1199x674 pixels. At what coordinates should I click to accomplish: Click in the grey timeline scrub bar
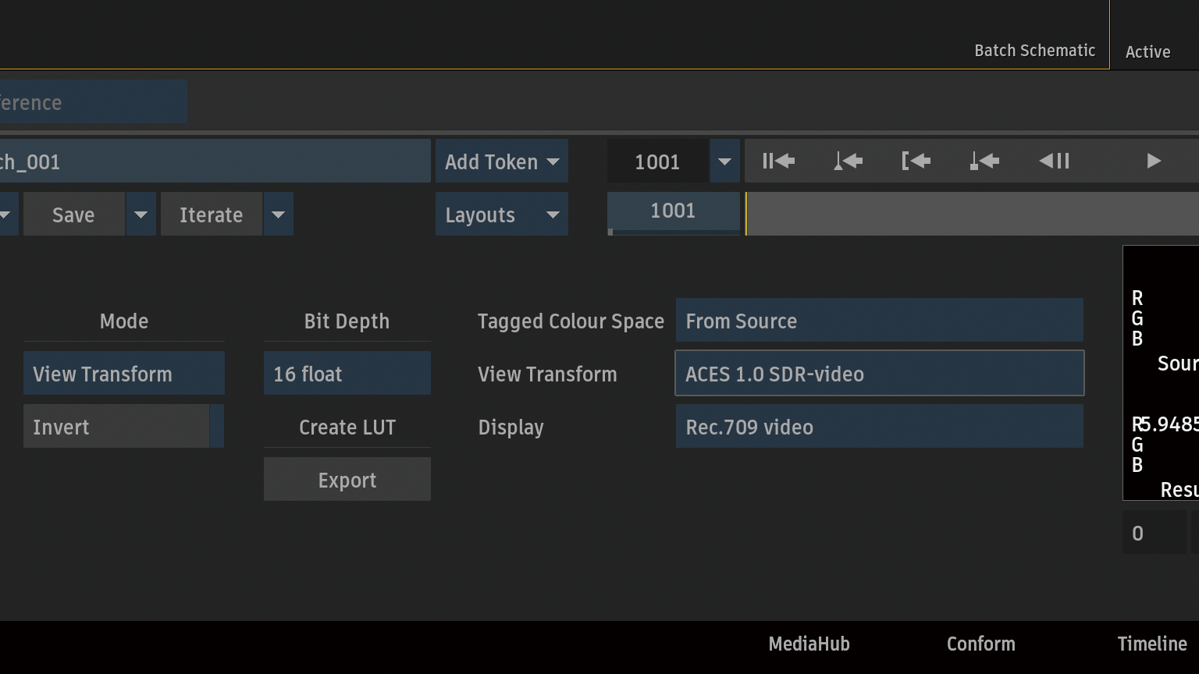(x=973, y=214)
